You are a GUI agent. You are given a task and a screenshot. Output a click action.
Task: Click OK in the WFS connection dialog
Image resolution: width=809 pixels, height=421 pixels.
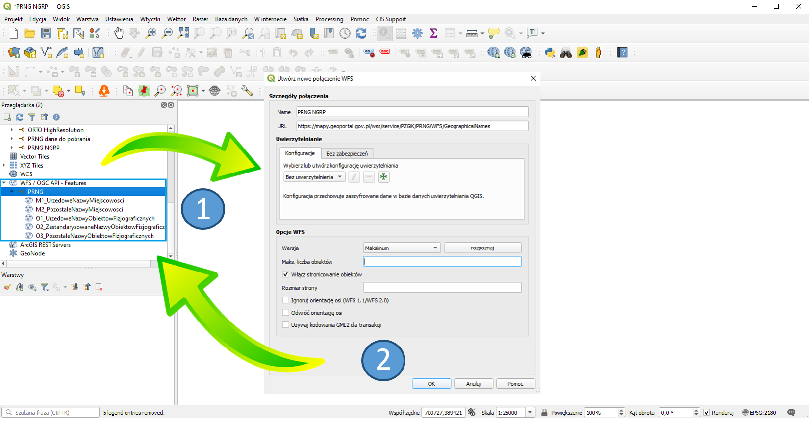point(431,384)
